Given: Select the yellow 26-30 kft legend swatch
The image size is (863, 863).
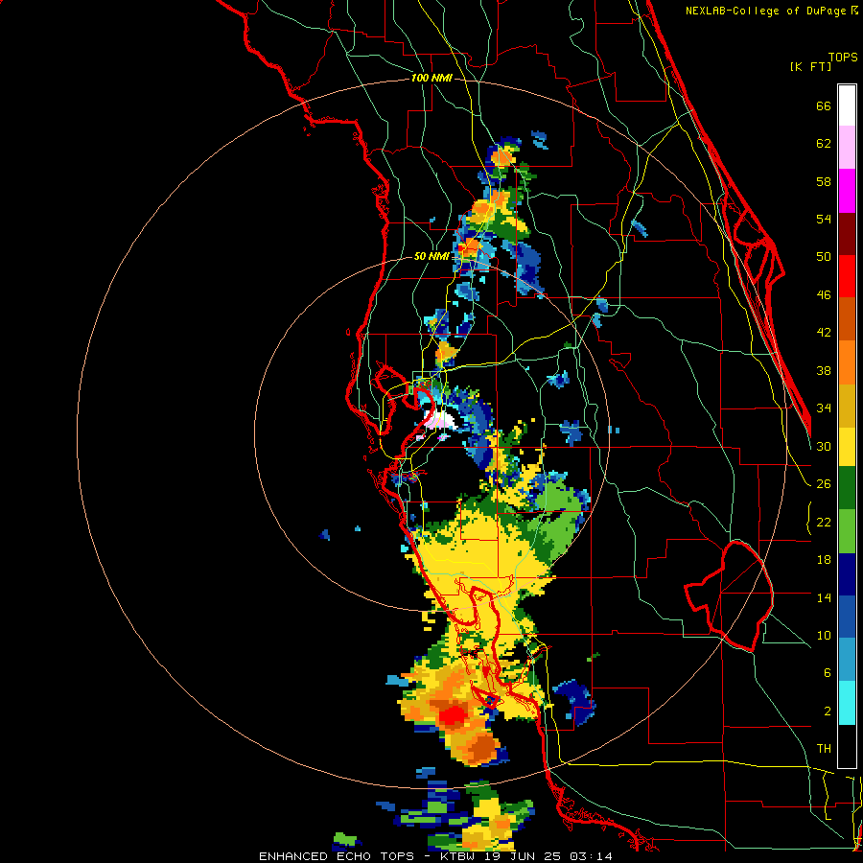Looking at the screenshot, I should tap(847, 447).
